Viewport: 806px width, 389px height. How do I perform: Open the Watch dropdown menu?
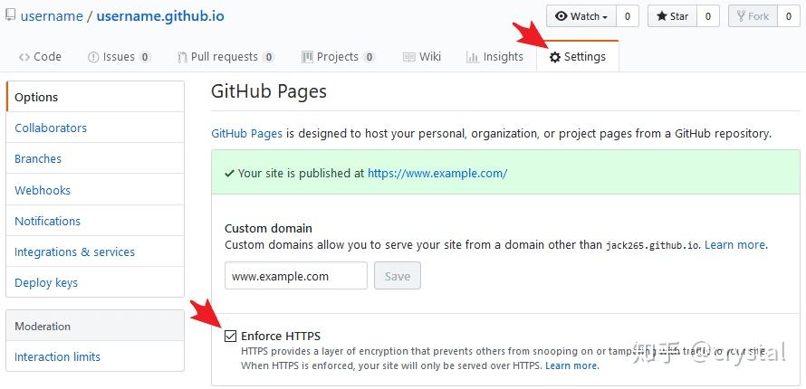tap(581, 16)
